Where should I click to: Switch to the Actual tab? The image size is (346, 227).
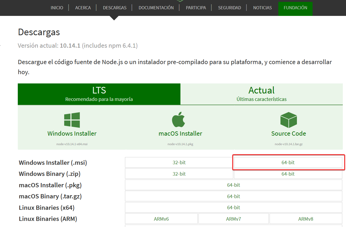(x=262, y=94)
